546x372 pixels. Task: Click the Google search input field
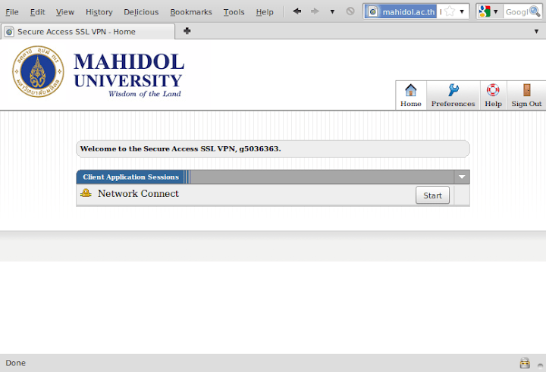coord(516,12)
